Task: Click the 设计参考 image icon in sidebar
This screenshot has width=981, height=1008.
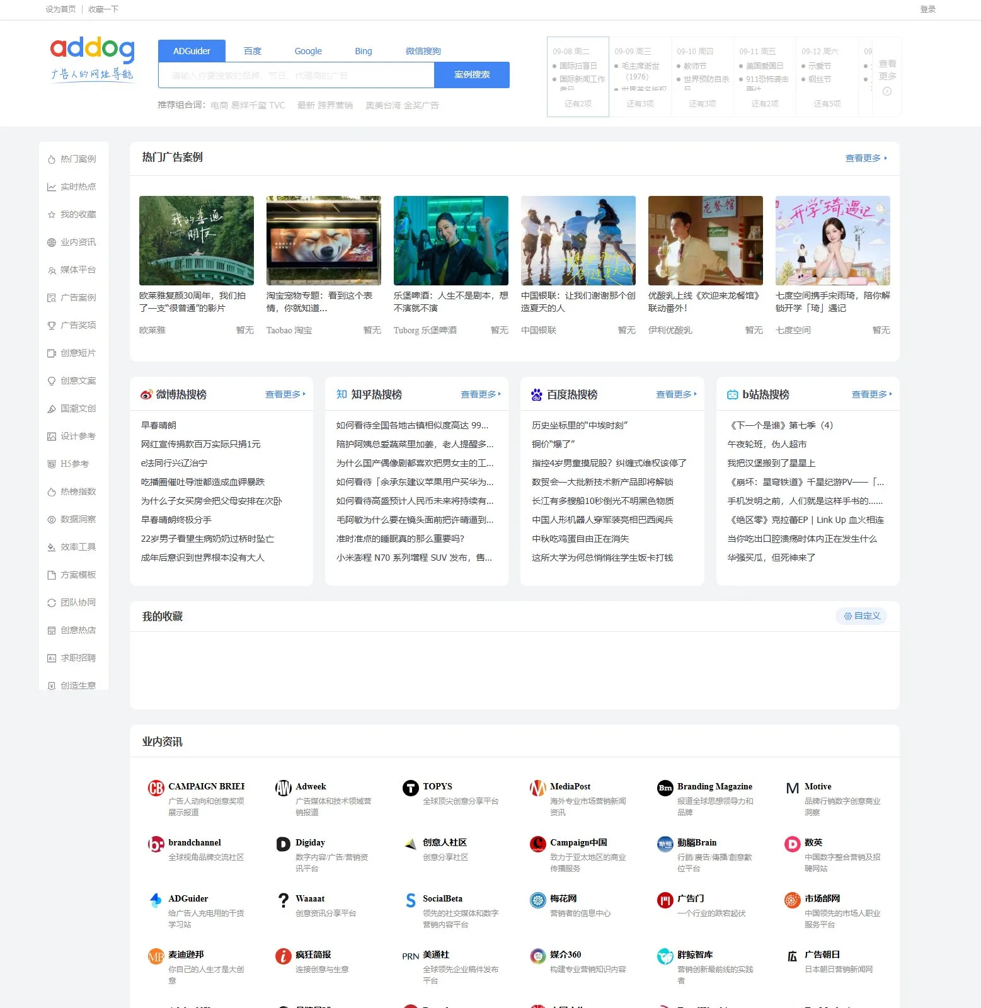Action: coord(52,437)
